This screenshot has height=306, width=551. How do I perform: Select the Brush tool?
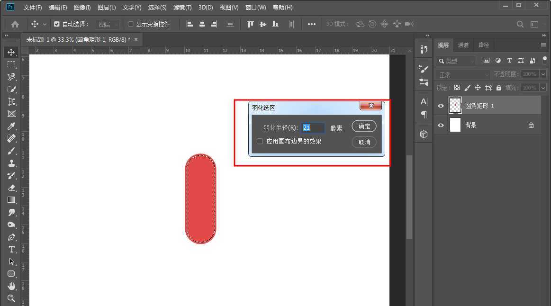pyautogui.click(x=11, y=151)
